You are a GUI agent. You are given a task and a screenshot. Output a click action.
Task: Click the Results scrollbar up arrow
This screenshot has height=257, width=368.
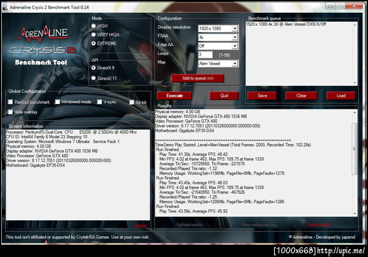(x=355, y=113)
